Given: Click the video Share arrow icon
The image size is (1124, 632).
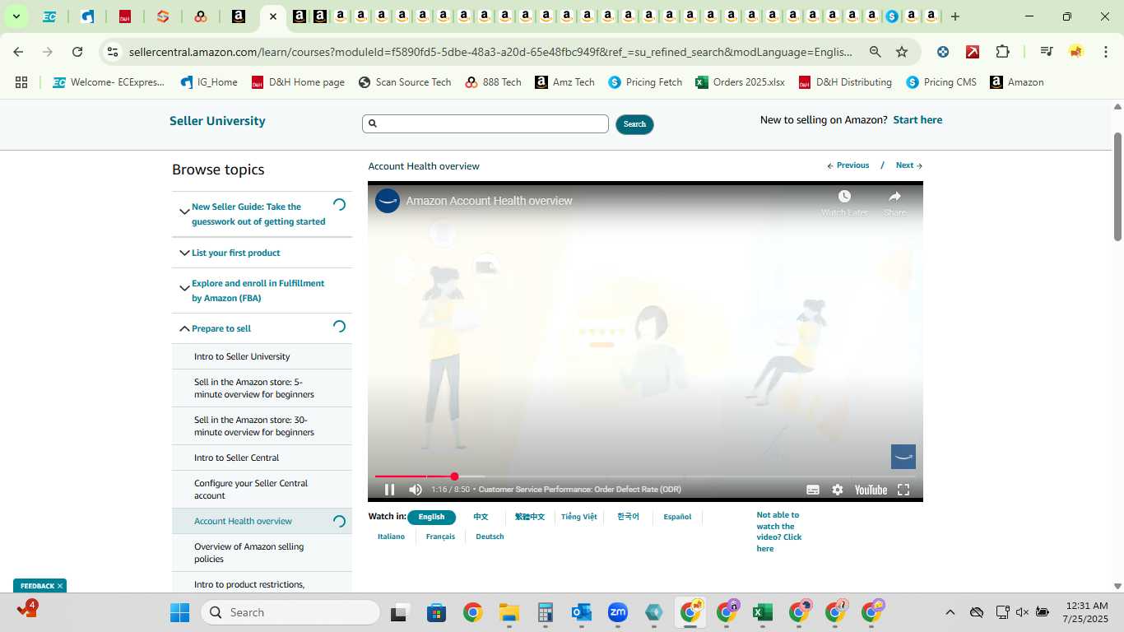Looking at the screenshot, I should pyautogui.click(x=894, y=196).
